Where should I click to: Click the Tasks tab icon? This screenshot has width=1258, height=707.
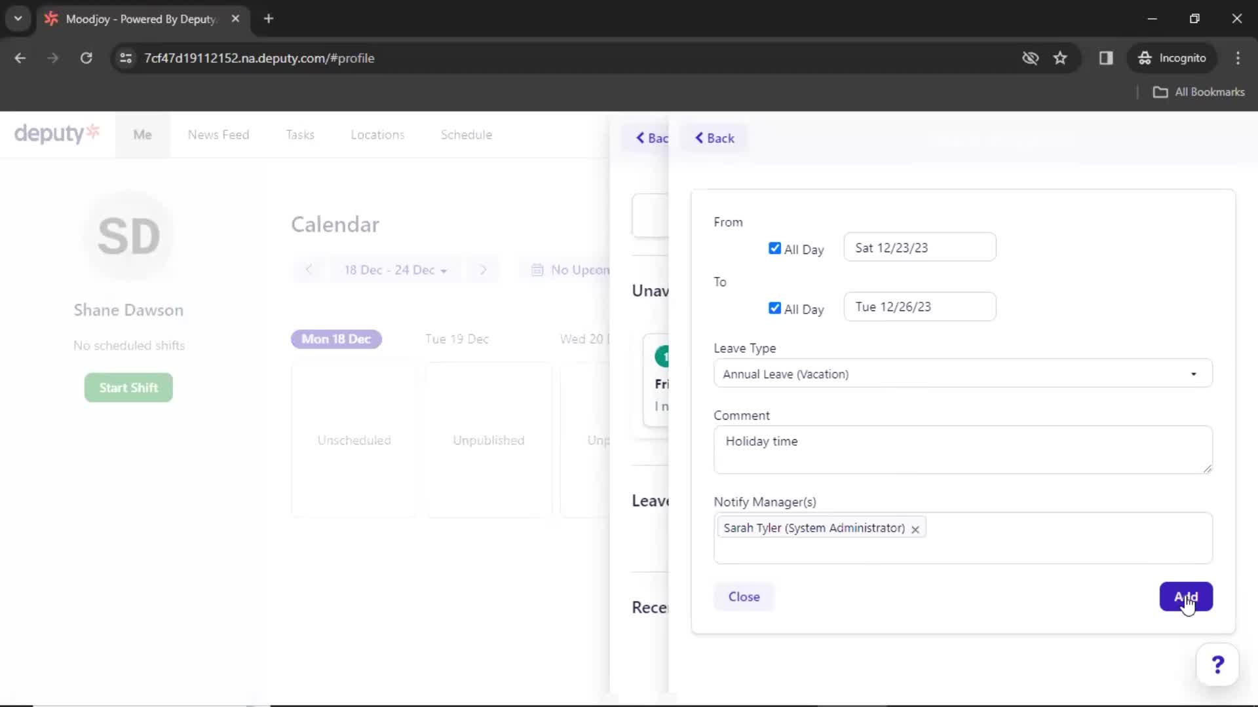pyautogui.click(x=300, y=135)
